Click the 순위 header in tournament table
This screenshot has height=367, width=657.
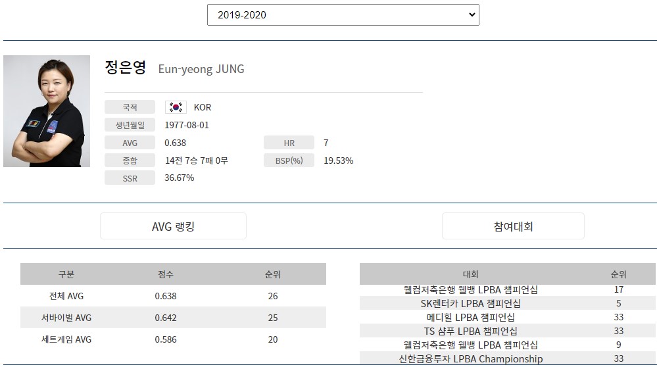[x=618, y=274]
